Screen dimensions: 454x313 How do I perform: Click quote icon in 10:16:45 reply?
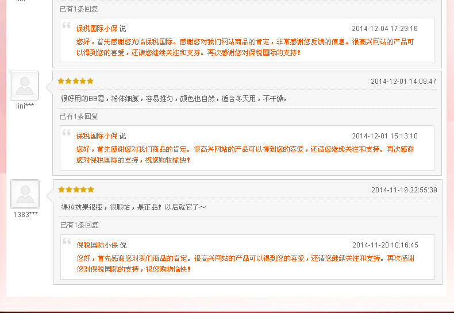67,241
